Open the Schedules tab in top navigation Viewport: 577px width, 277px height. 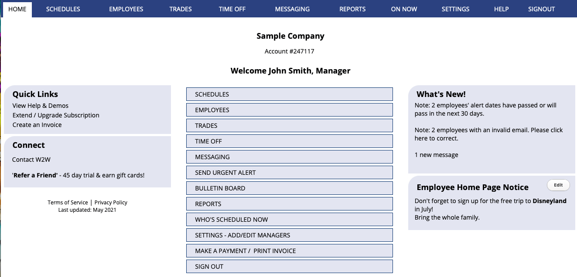pyautogui.click(x=63, y=9)
